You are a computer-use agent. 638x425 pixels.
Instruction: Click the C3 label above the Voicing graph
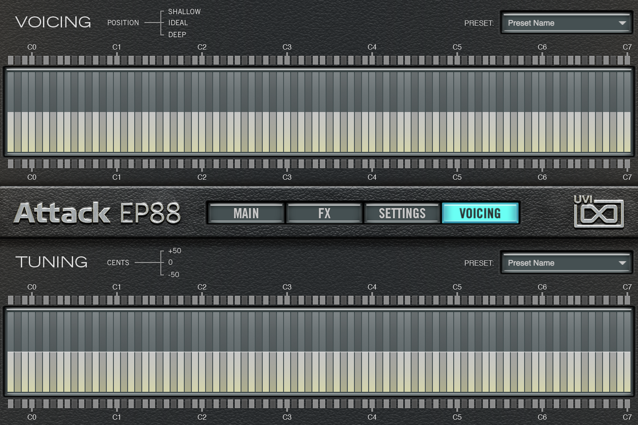tap(287, 47)
